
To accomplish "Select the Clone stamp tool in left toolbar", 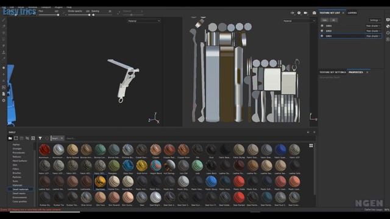I will coord(4,52).
